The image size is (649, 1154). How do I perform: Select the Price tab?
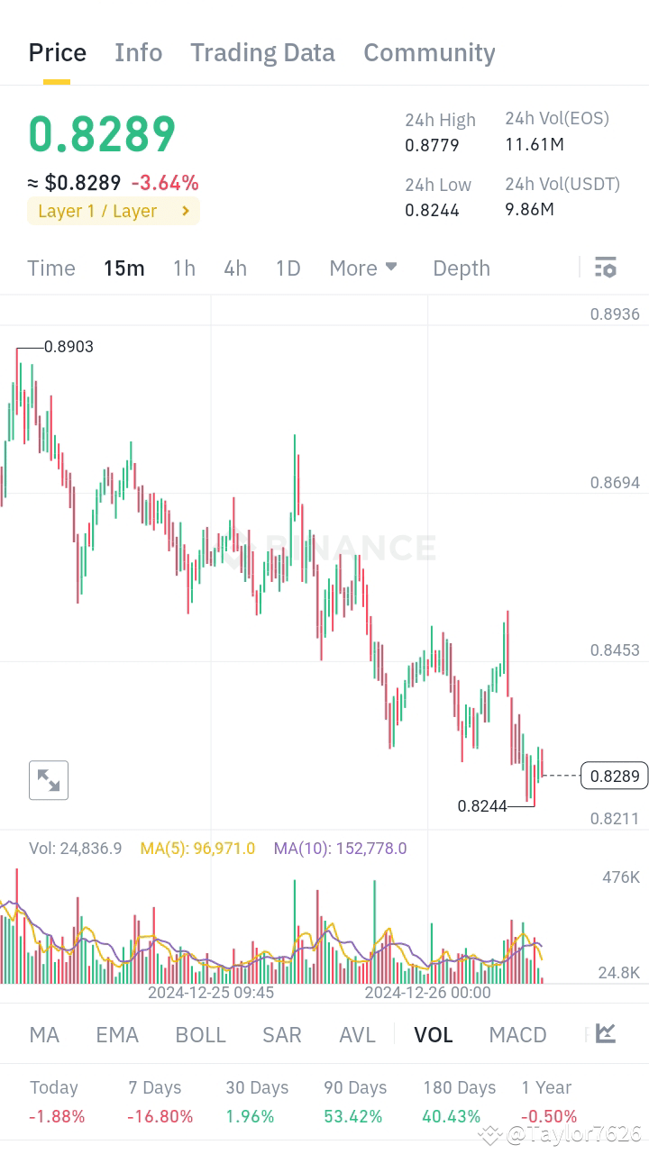tap(56, 52)
